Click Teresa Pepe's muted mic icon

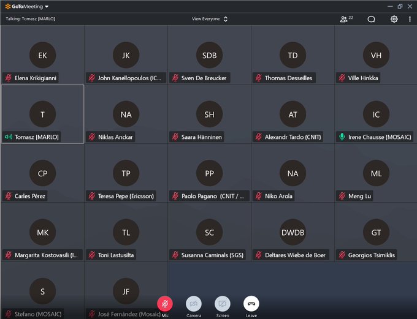coord(92,196)
